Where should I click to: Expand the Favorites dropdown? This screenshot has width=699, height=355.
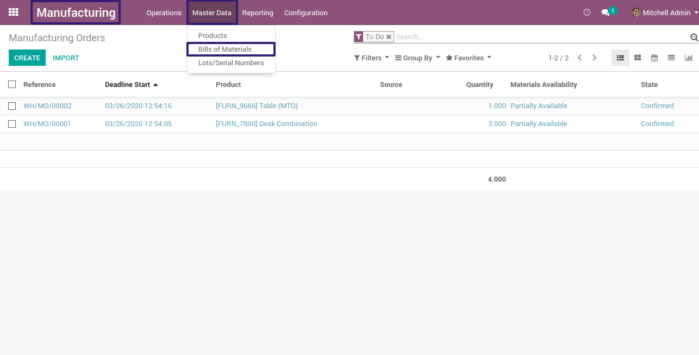pos(469,58)
